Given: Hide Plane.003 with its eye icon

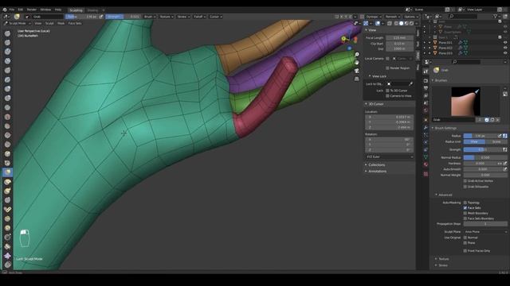Looking at the screenshot, I should (x=505, y=53).
